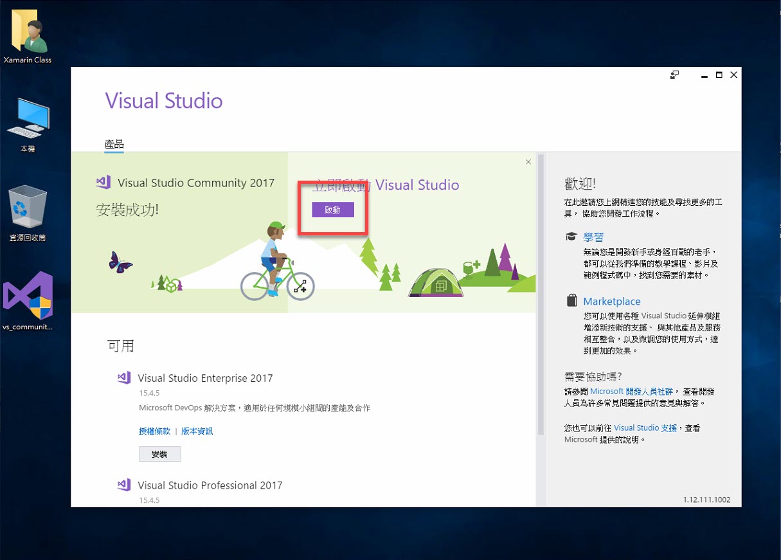Click the graduation cap icon beside 學習
This screenshot has height=560, width=781.
click(571, 237)
